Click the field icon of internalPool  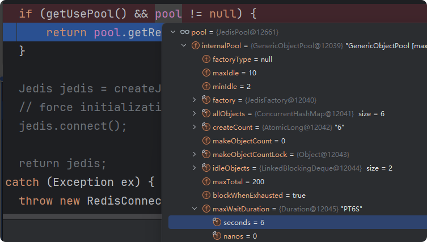click(x=195, y=45)
